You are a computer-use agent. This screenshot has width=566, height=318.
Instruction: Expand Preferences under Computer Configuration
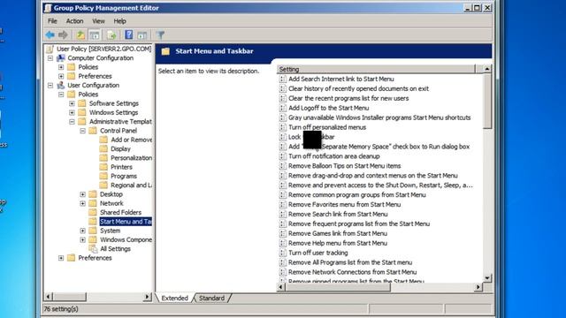[61, 76]
